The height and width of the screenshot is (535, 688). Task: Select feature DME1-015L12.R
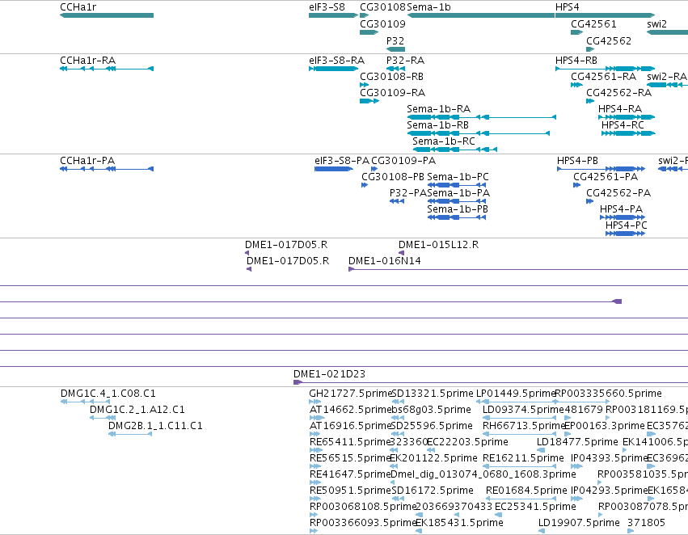439,245
